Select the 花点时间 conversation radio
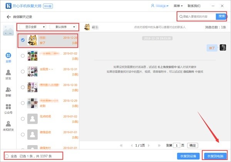The image size is (231, 162). tap(23, 119)
